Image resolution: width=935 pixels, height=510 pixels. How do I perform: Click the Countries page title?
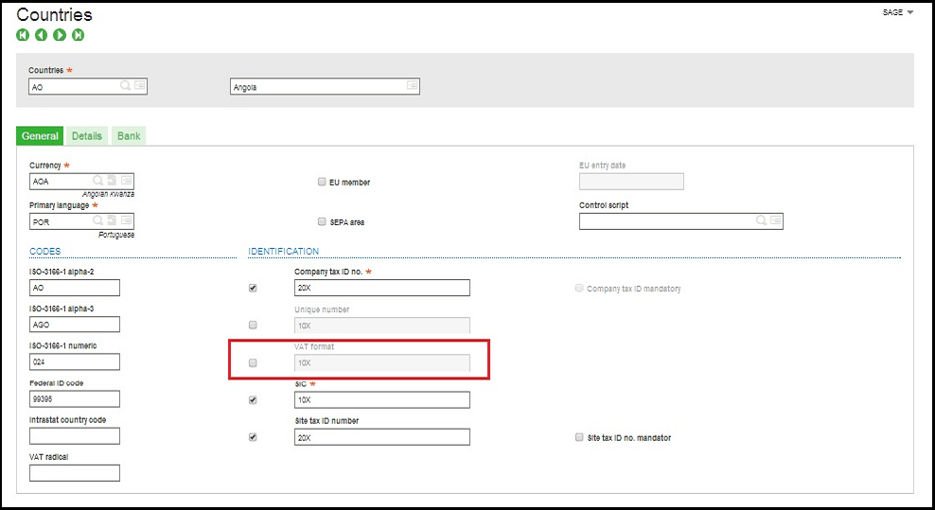coord(54,14)
